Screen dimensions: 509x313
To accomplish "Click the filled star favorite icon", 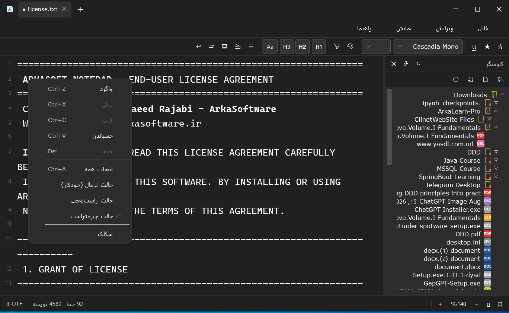I will (x=487, y=47).
